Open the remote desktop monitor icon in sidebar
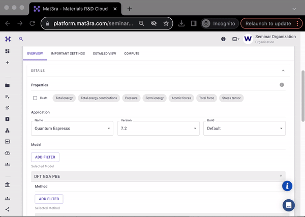This screenshot has width=305, height=217. (8, 142)
